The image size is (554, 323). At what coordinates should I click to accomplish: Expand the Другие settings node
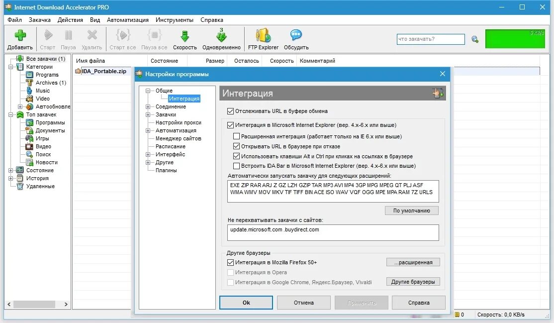[x=148, y=162]
